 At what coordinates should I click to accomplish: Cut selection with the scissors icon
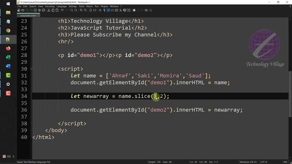(49, 10)
